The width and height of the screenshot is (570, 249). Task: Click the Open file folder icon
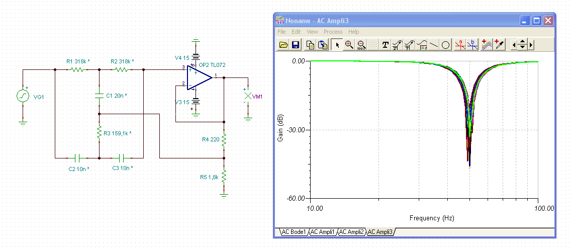[283, 45]
